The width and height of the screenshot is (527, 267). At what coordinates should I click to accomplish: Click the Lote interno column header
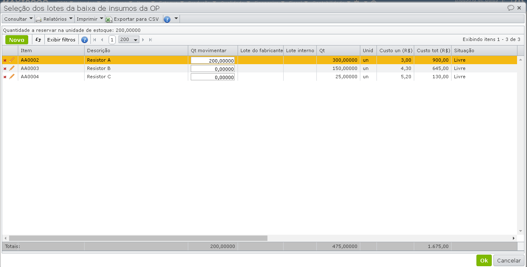300,51
